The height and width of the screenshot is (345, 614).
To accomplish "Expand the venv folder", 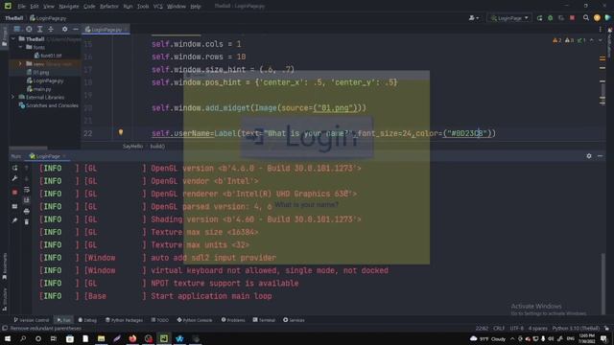I will pyautogui.click(x=21, y=64).
